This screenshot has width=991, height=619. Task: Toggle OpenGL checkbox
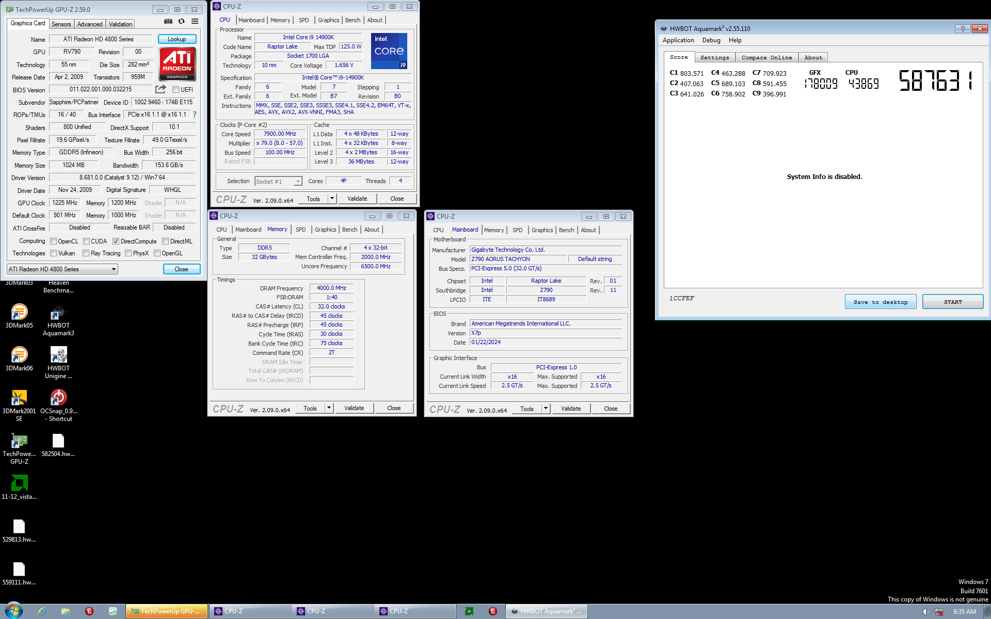pos(157,253)
